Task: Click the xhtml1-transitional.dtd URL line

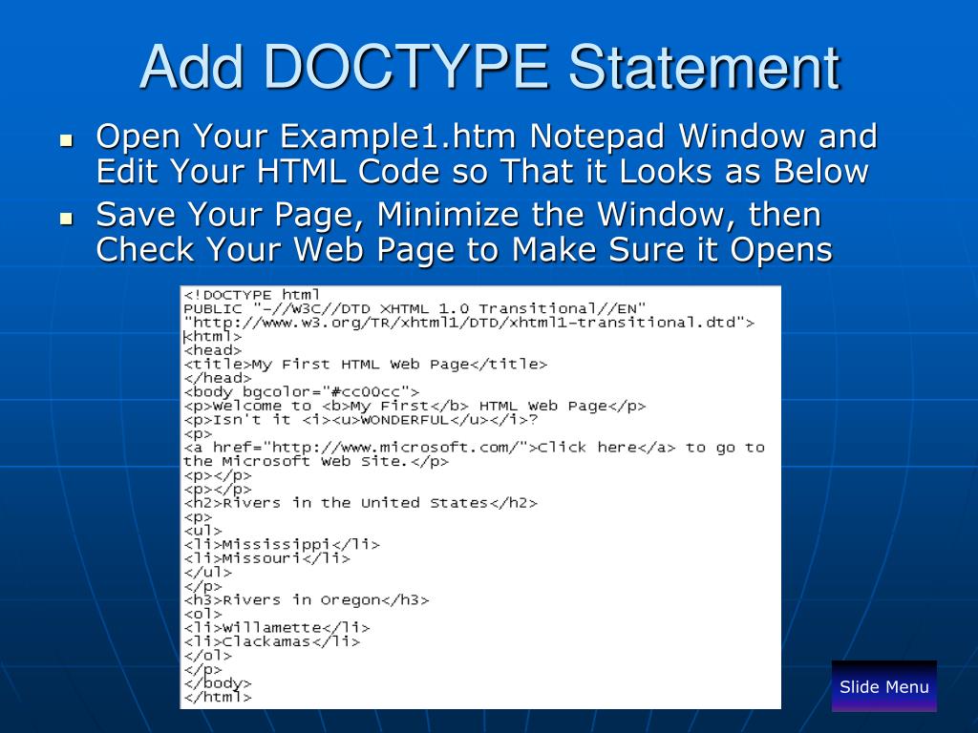Action: pyautogui.click(x=469, y=323)
